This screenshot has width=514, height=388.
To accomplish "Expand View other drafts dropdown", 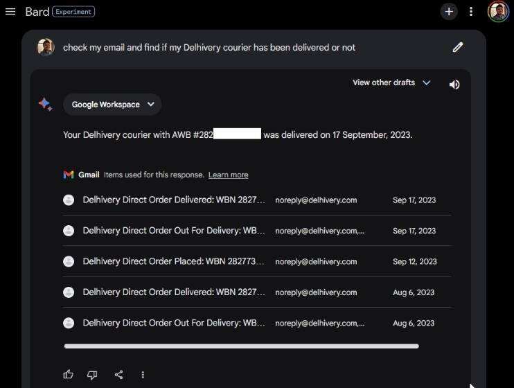I will pos(391,82).
